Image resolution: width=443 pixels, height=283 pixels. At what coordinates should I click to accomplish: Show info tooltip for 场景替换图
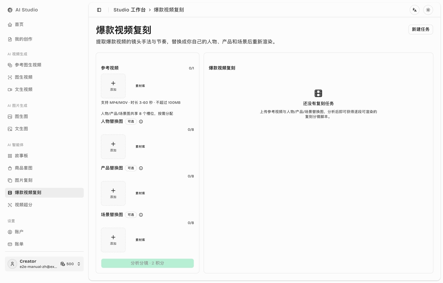coord(141,215)
